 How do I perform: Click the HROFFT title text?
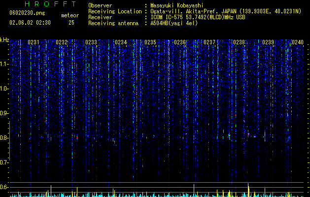pos(50,4)
